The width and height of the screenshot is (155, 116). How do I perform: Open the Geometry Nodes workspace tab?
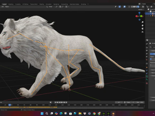74,4
